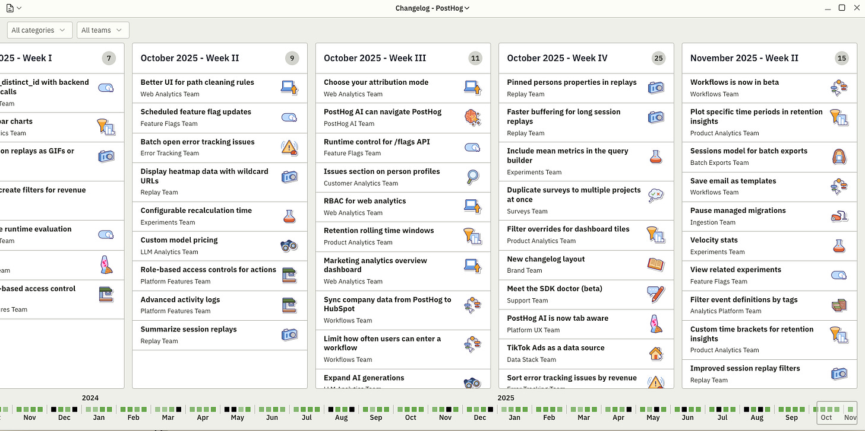Image resolution: width=865 pixels, height=431 pixels.
Task: Click house icon for TikTok Ads as a data source
Action: pos(656,353)
